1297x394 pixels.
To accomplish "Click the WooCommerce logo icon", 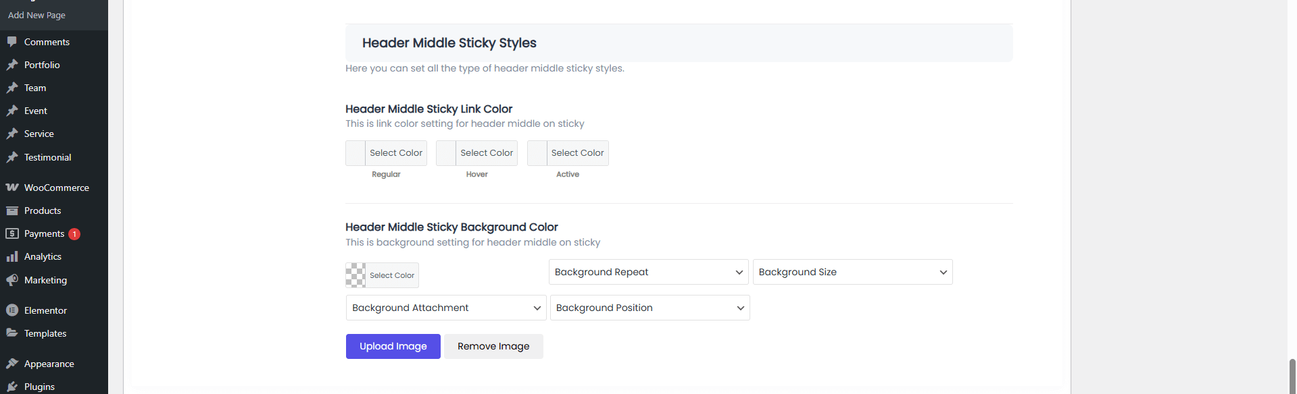I will pos(12,188).
